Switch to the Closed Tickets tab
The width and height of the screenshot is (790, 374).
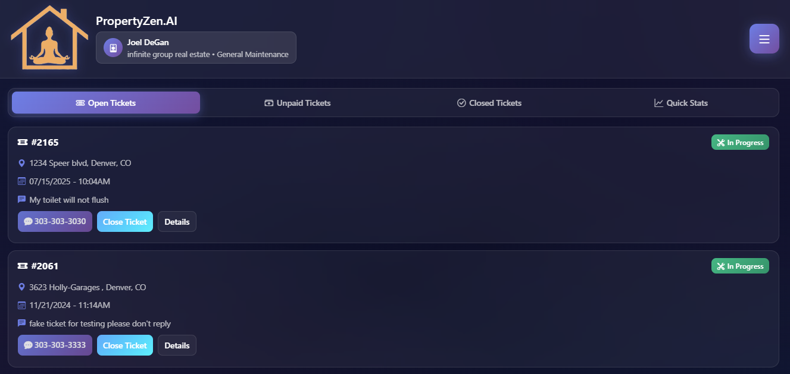[x=489, y=102]
